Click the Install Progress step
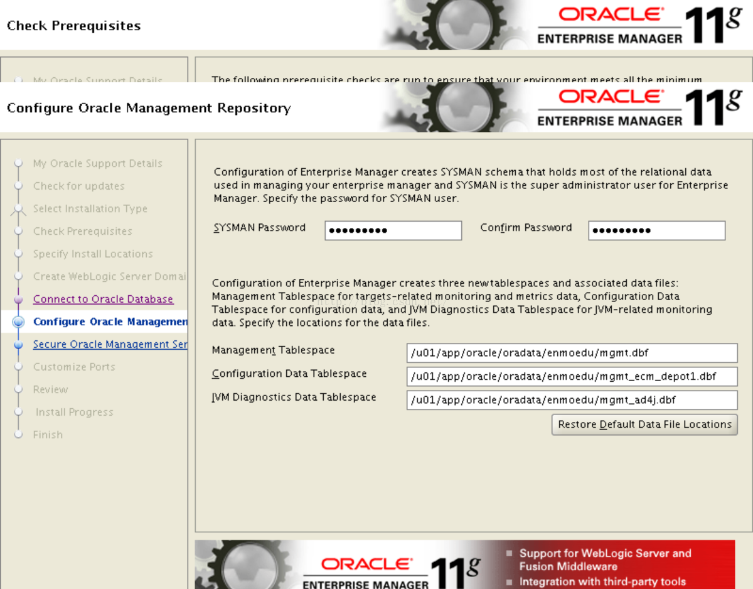The width and height of the screenshot is (753, 589). 75,412
